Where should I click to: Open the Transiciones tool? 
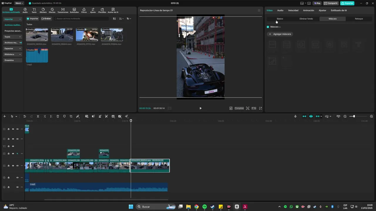tap(63, 11)
